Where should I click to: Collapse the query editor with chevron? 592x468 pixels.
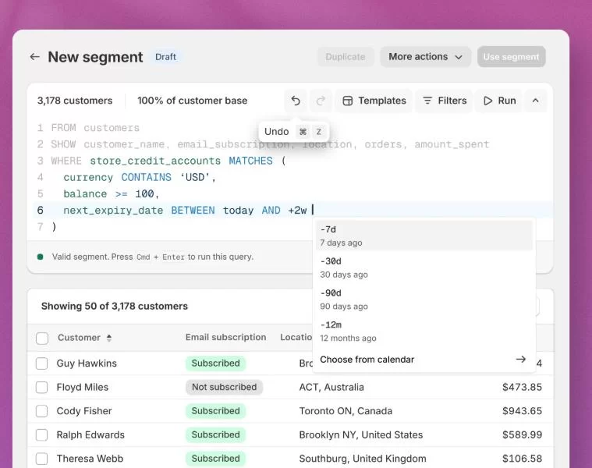[535, 101]
